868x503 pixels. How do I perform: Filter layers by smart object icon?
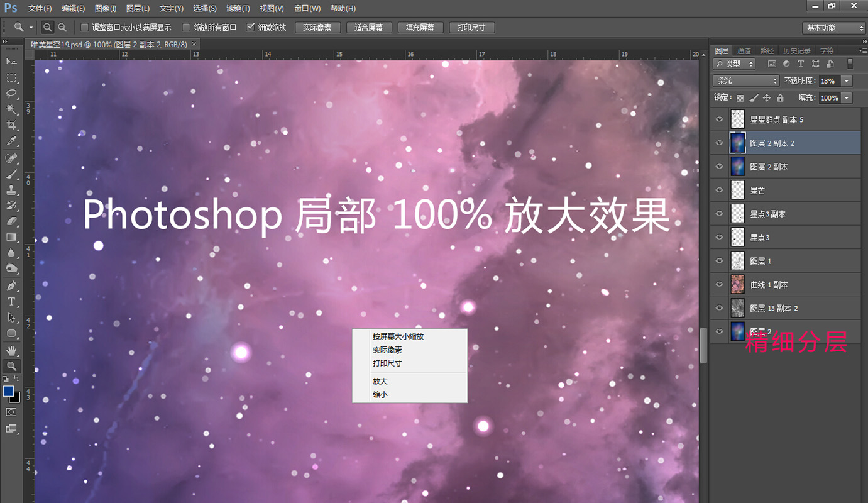pos(830,64)
